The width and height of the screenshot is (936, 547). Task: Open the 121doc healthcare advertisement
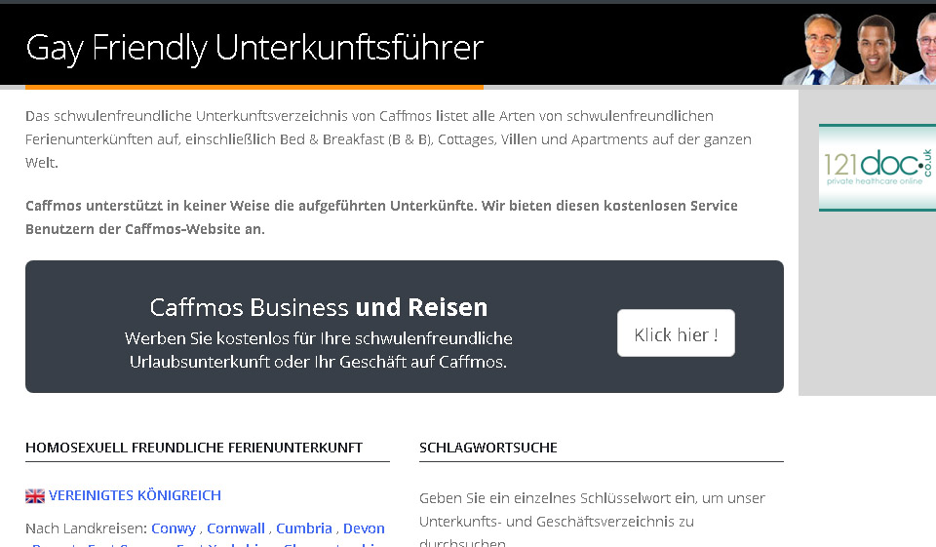[x=877, y=168]
